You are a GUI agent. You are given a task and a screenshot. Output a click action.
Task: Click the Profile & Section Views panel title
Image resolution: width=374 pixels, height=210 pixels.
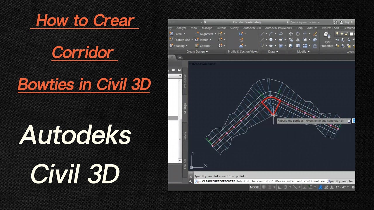[243, 52]
